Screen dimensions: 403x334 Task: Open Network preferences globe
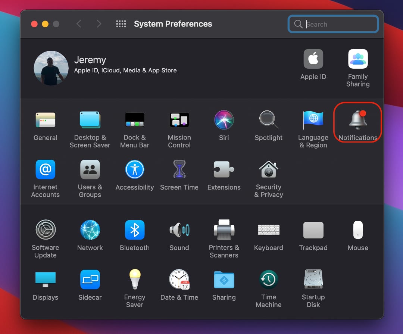tap(90, 230)
